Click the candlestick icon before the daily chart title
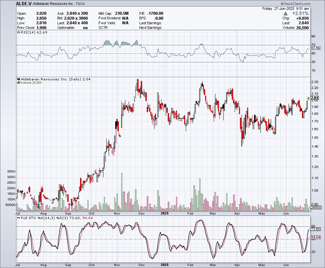The height and width of the screenshot is (268, 325). tap(19, 79)
